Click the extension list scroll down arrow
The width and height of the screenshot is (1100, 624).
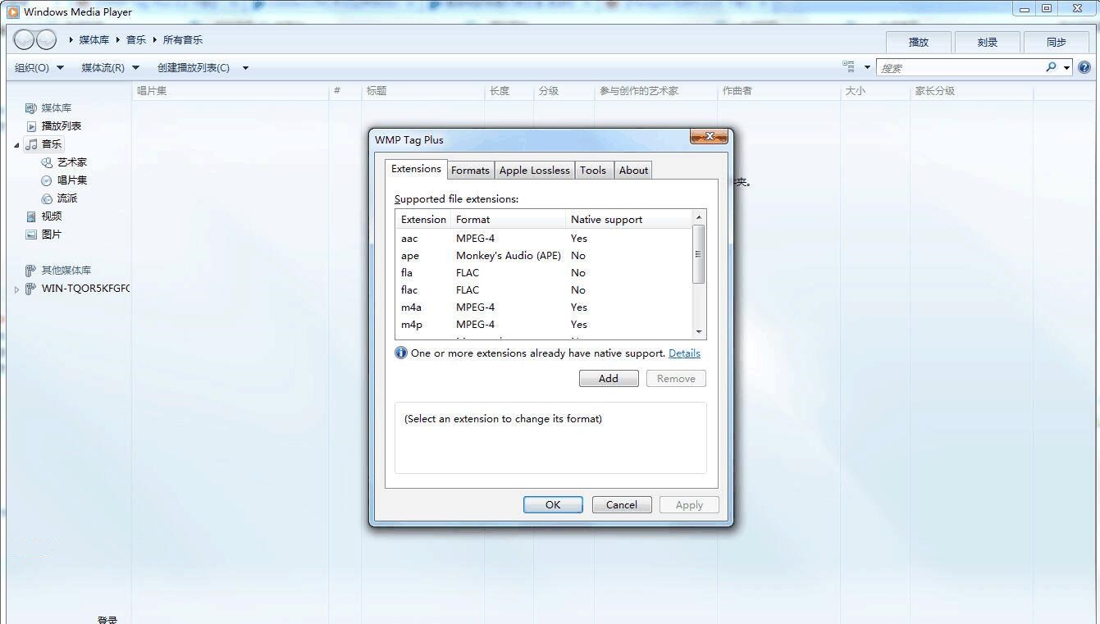pyautogui.click(x=699, y=332)
